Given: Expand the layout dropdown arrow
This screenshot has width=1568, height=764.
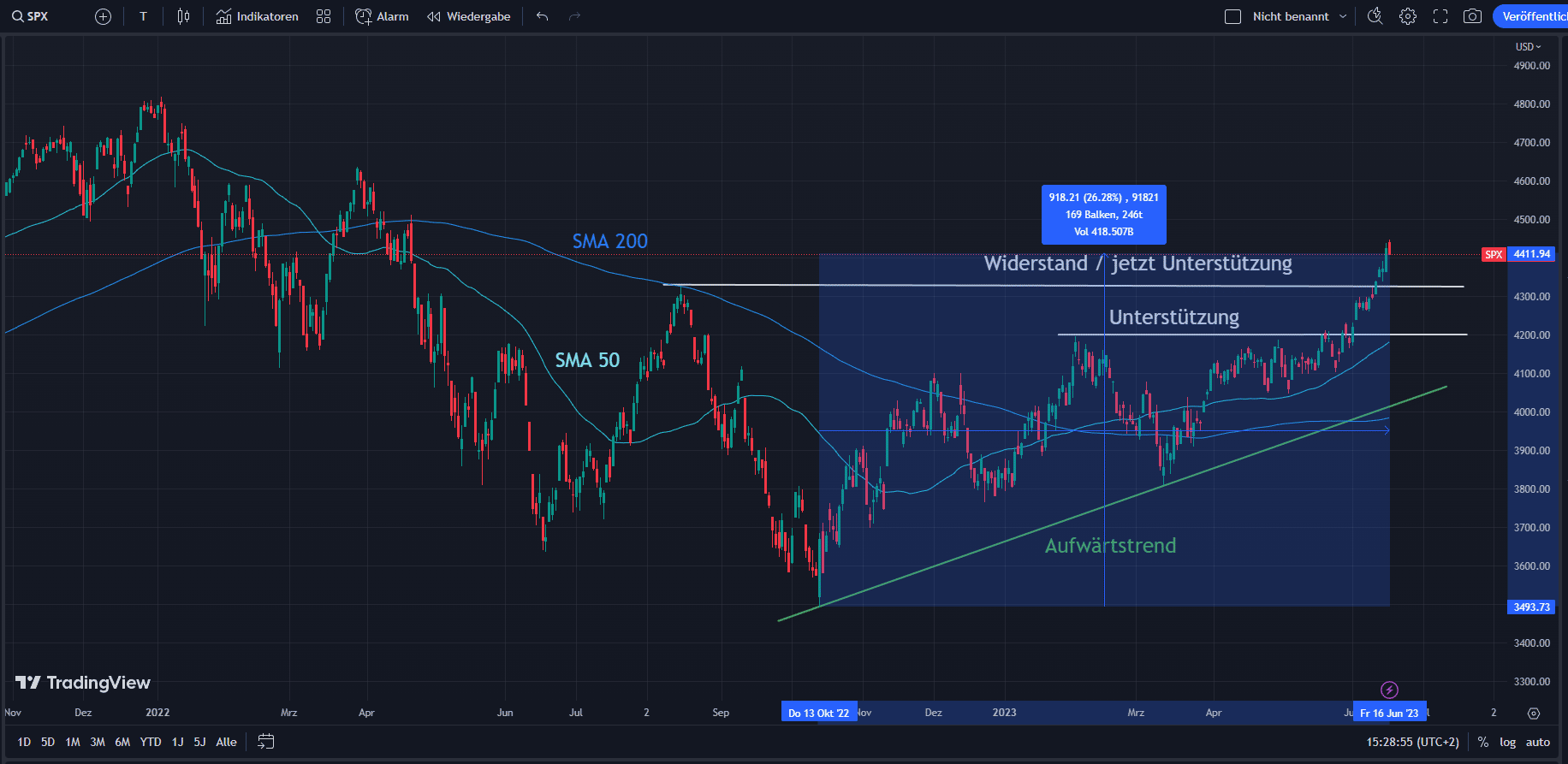Looking at the screenshot, I should [1343, 16].
